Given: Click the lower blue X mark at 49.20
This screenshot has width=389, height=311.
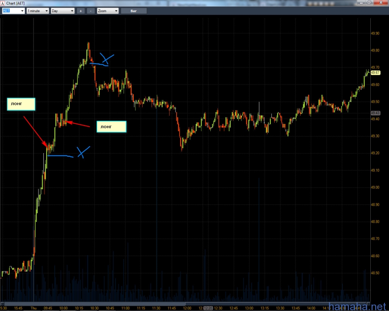Looking at the screenshot, I should [x=83, y=152].
